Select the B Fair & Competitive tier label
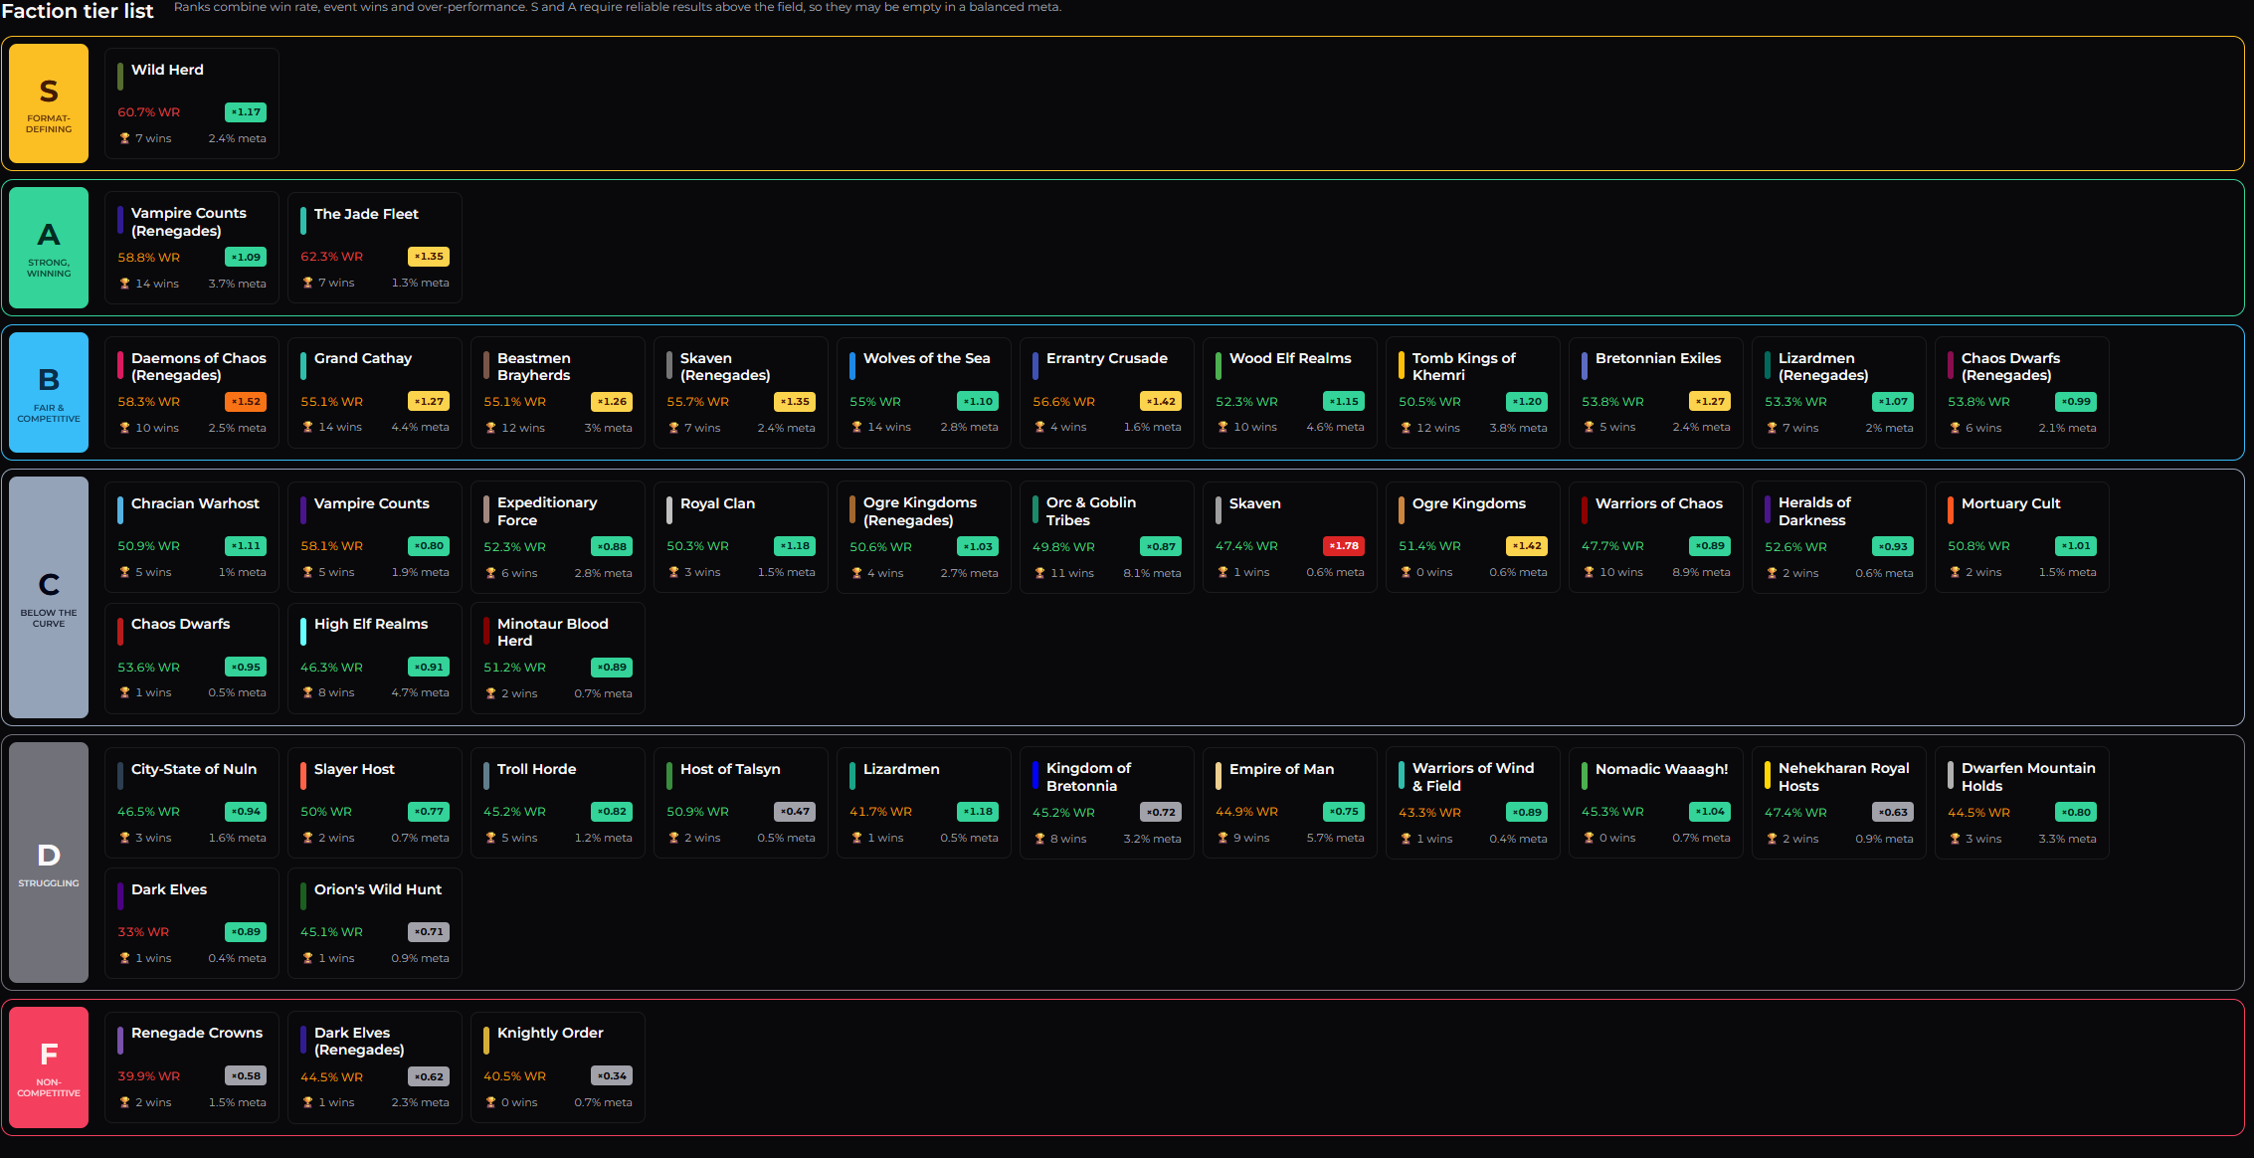This screenshot has height=1158, width=2254. tap(49, 393)
